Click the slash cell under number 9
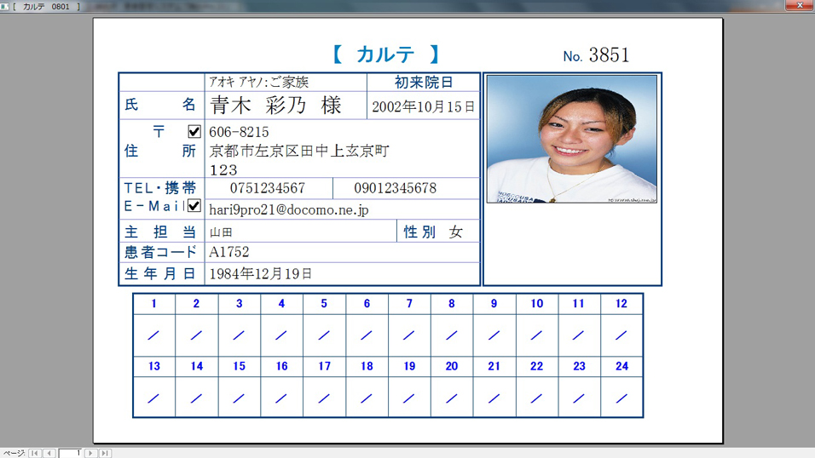The image size is (815, 458). click(494, 335)
